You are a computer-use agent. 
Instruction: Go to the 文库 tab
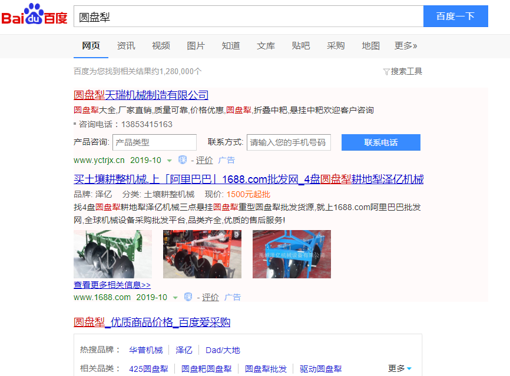click(x=266, y=46)
